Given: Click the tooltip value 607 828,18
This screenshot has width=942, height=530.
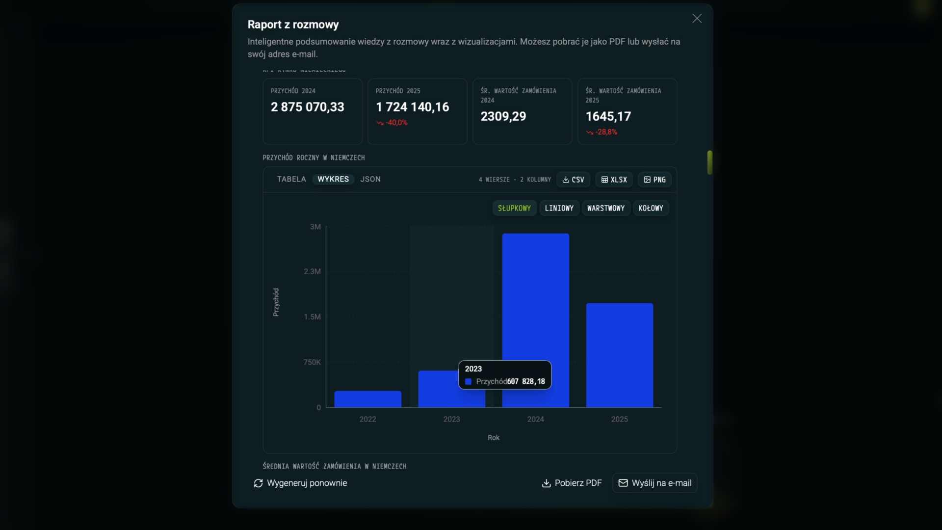Looking at the screenshot, I should [526, 382].
